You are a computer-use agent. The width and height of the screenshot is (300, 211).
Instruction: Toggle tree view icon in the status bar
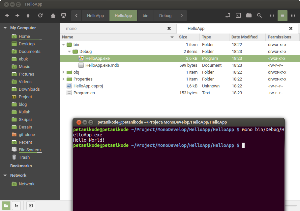tap(16, 205)
